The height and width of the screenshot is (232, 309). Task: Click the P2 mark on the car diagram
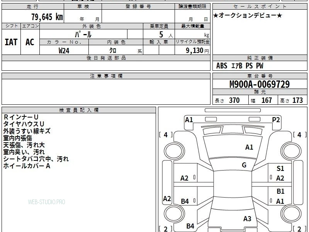click(x=276, y=120)
